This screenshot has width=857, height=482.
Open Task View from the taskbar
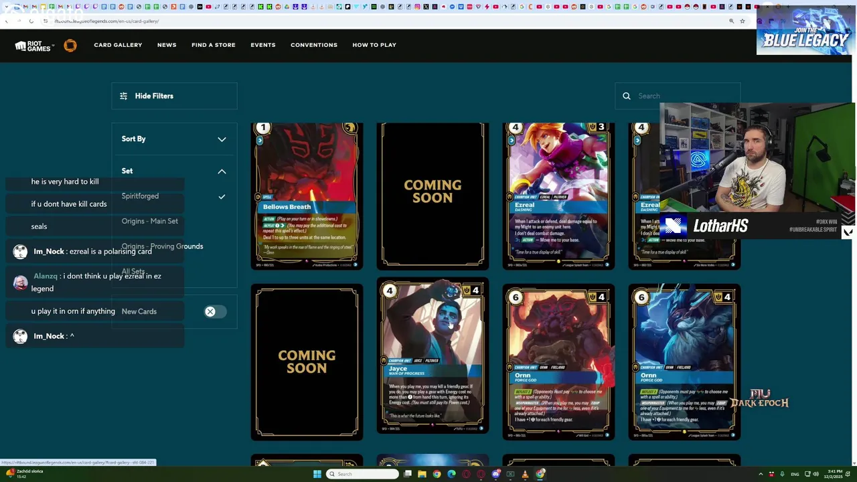tap(408, 474)
